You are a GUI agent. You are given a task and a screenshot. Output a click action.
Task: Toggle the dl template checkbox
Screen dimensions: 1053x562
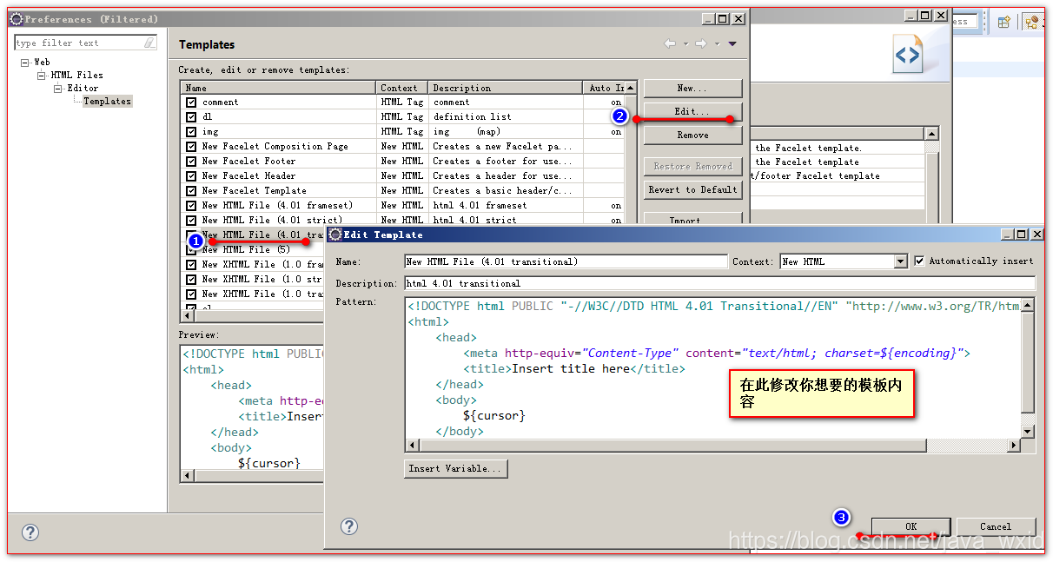click(x=191, y=117)
